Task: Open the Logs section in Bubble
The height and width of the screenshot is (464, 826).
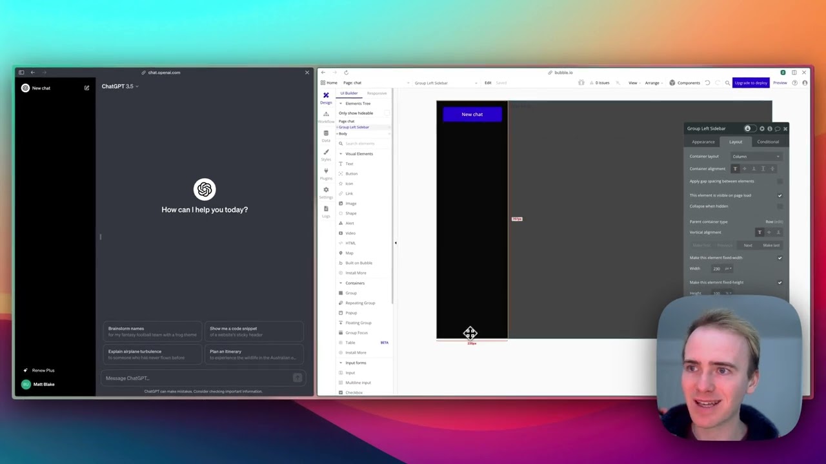Action: 326,211
